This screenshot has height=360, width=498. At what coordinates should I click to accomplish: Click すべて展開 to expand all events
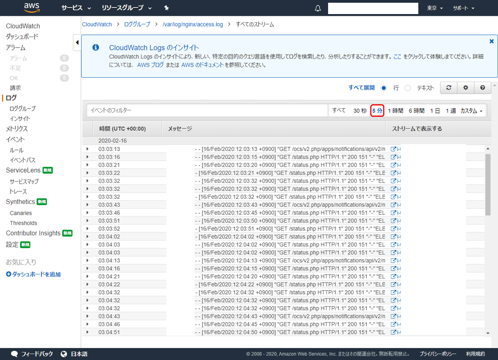point(361,88)
